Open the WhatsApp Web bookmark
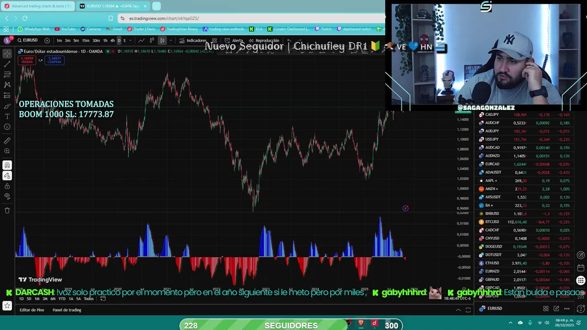This screenshot has height=330, width=587. [x=33, y=29]
